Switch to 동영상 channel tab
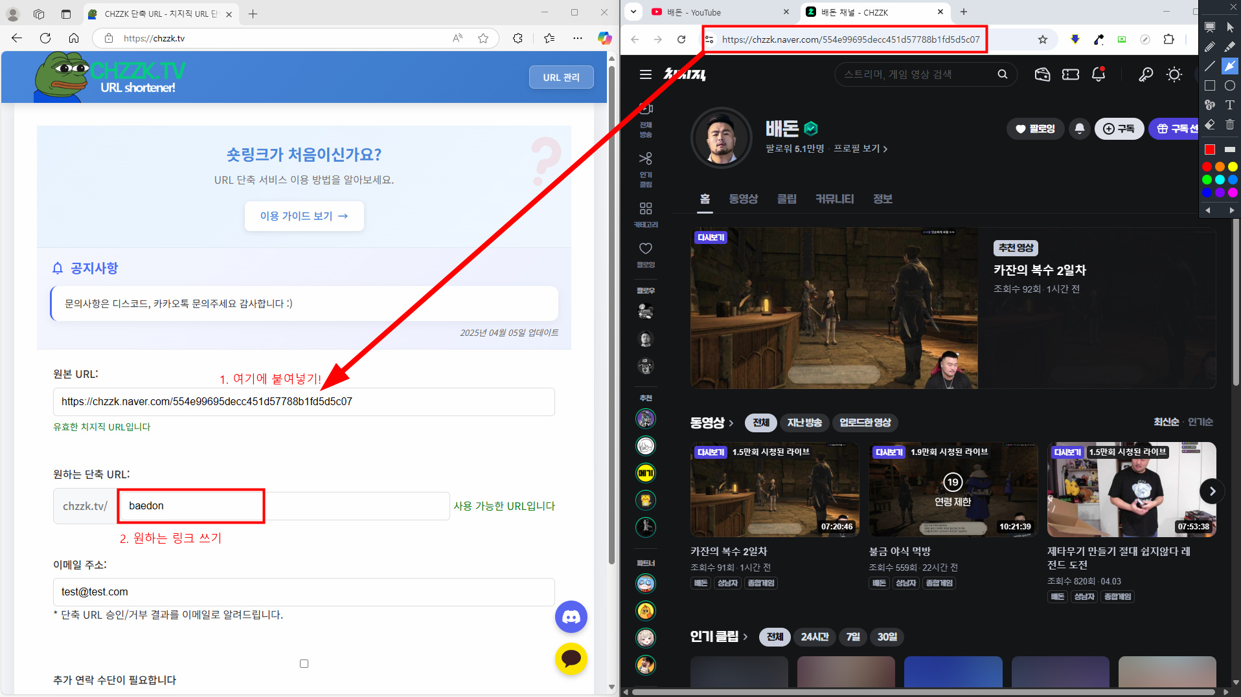1241x697 pixels. [743, 199]
